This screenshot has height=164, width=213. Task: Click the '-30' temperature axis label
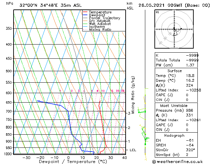[26, 158]
